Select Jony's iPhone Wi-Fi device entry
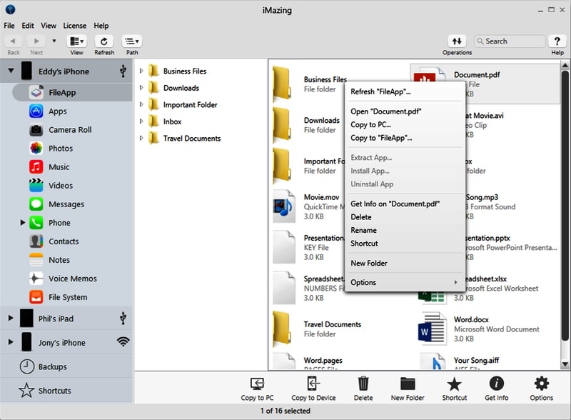The image size is (571, 420). [66, 342]
